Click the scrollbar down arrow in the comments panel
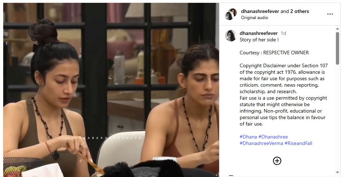This screenshot has height=177, width=342. [337, 172]
